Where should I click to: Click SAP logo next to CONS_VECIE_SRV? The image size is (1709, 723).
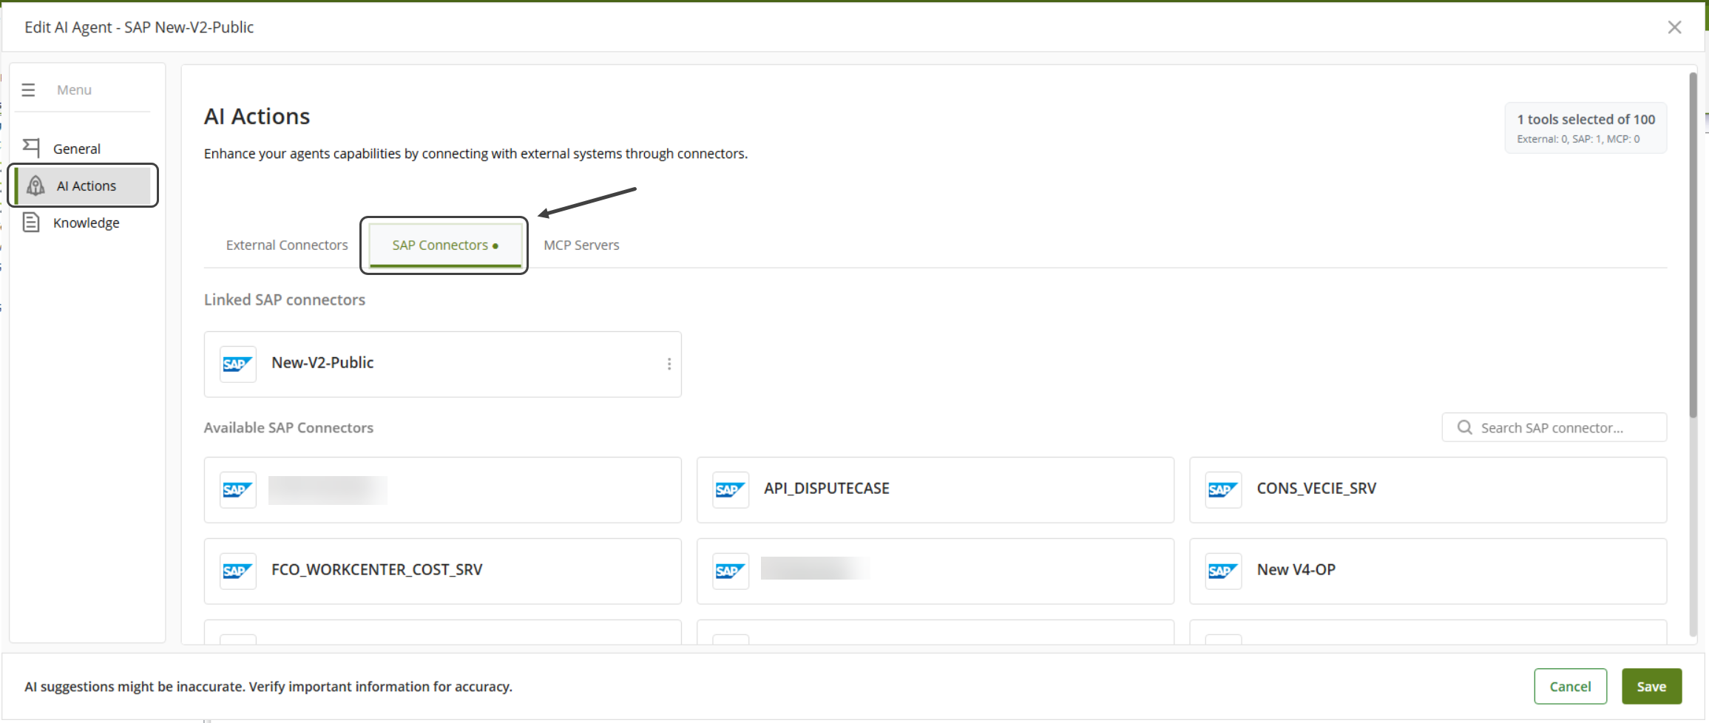click(1222, 490)
